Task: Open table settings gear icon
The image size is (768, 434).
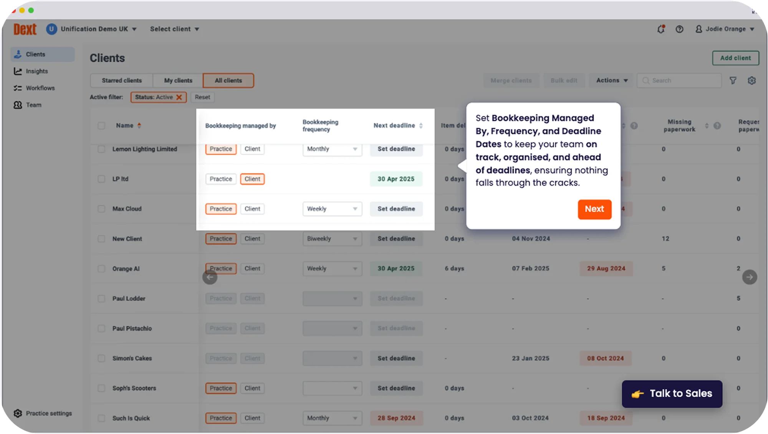Action: (x=751, y=81)
